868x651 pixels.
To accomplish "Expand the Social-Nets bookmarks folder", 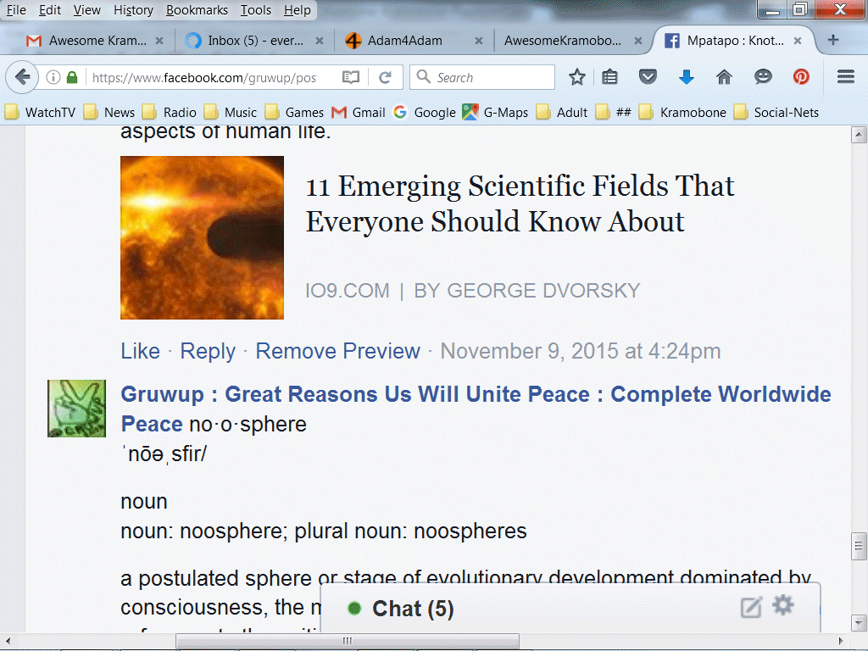I will 776,113.
